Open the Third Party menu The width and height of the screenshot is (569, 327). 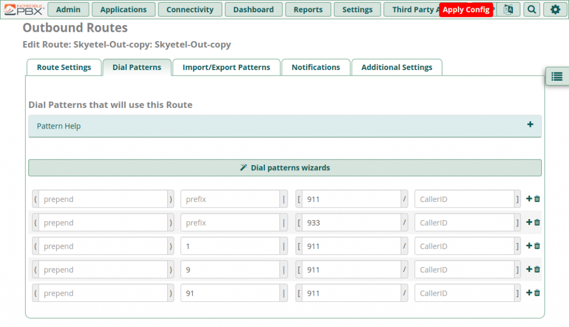[412, 9]
